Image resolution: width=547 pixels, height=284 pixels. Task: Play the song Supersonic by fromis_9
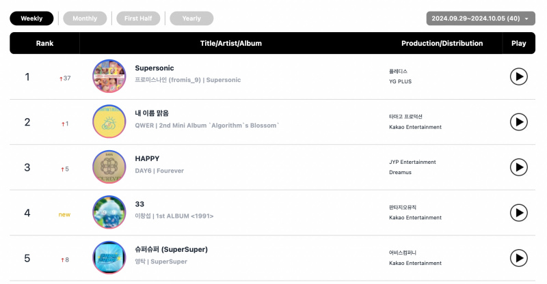(x=519, y=76)
